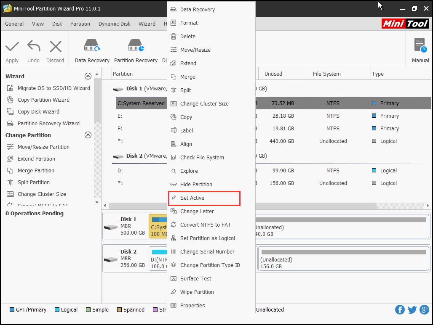Choose Copy in the context menu

tap(211, 117)
